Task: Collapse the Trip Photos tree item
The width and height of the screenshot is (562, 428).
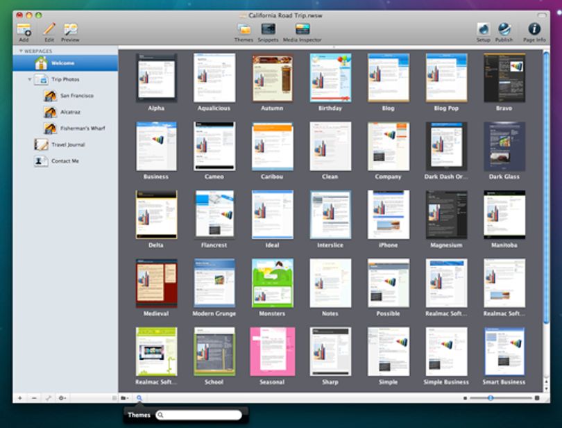Action: click(x=30, y=79)
